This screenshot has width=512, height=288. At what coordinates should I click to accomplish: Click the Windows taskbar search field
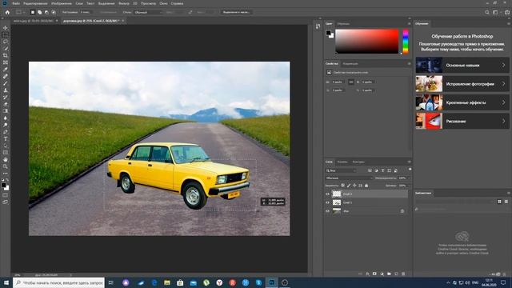[58, 282]
